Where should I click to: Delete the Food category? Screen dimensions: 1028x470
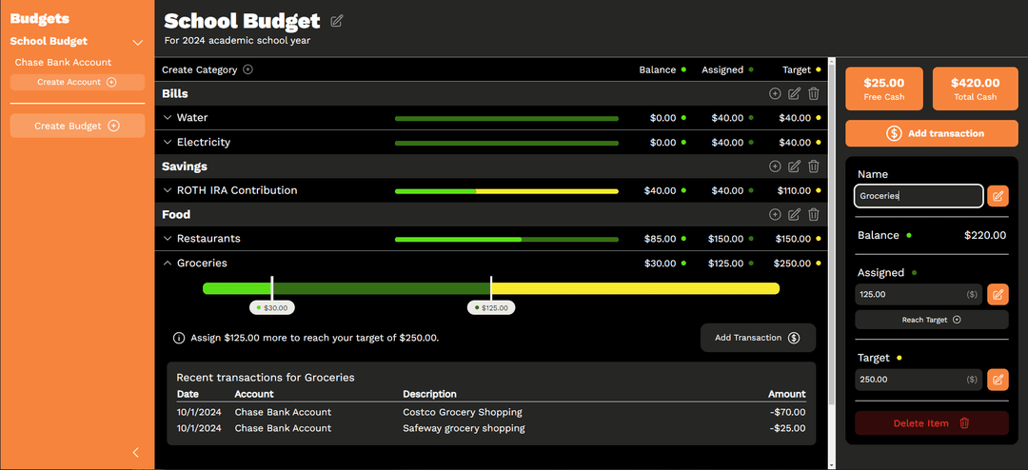[x=813, y=215]
